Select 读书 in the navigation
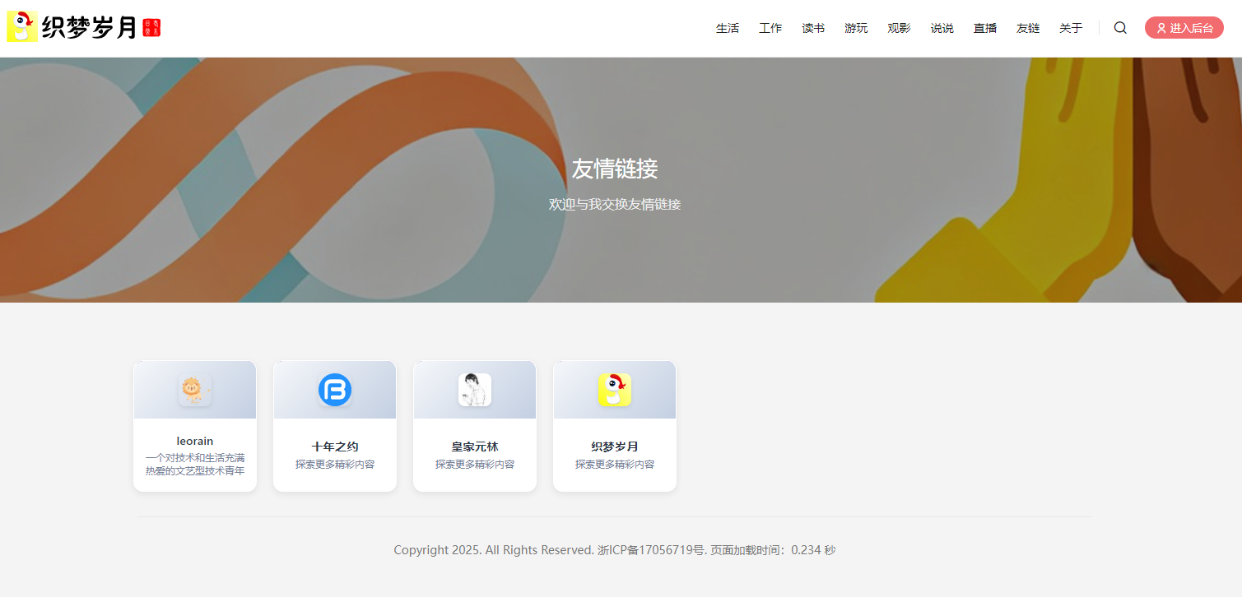Image resolution: width=1242 pixels, height=597 pixels. coord(813,28)
